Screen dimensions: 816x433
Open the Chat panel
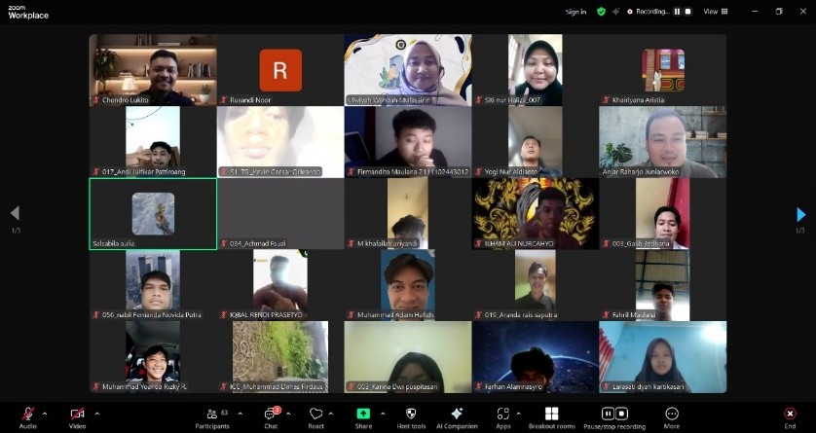(271, 417)
